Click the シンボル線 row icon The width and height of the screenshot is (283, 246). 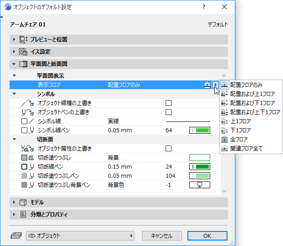[x=27, y=121]
